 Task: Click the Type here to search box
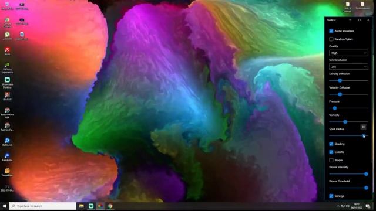pyautogui.click(x=43, y=206)
